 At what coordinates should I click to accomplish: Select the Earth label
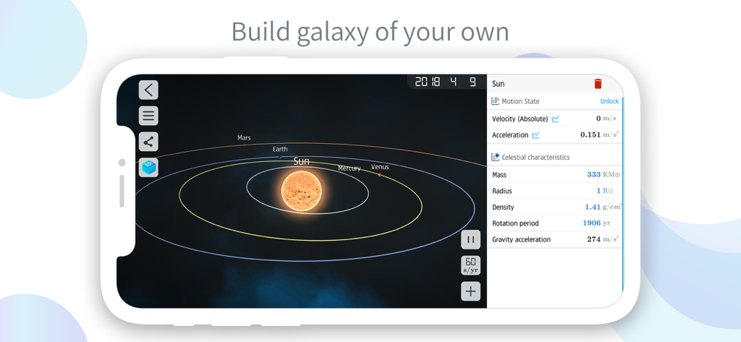pyautogui.click(x=280, y=149)
